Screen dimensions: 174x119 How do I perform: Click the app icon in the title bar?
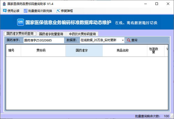[4, 4]
